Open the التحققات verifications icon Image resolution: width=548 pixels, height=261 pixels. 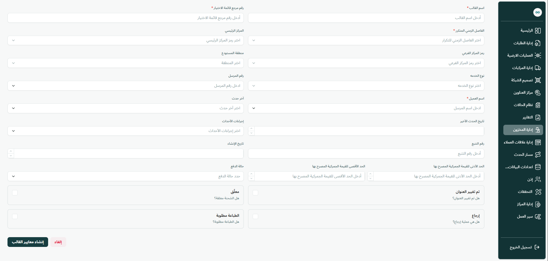tap(538, 192)
